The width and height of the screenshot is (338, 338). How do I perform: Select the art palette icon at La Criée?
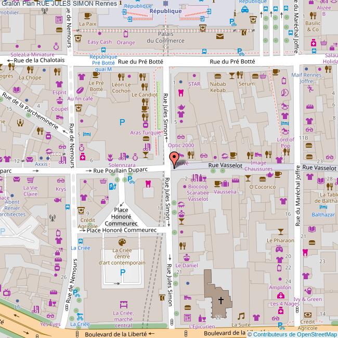(122, 242)
